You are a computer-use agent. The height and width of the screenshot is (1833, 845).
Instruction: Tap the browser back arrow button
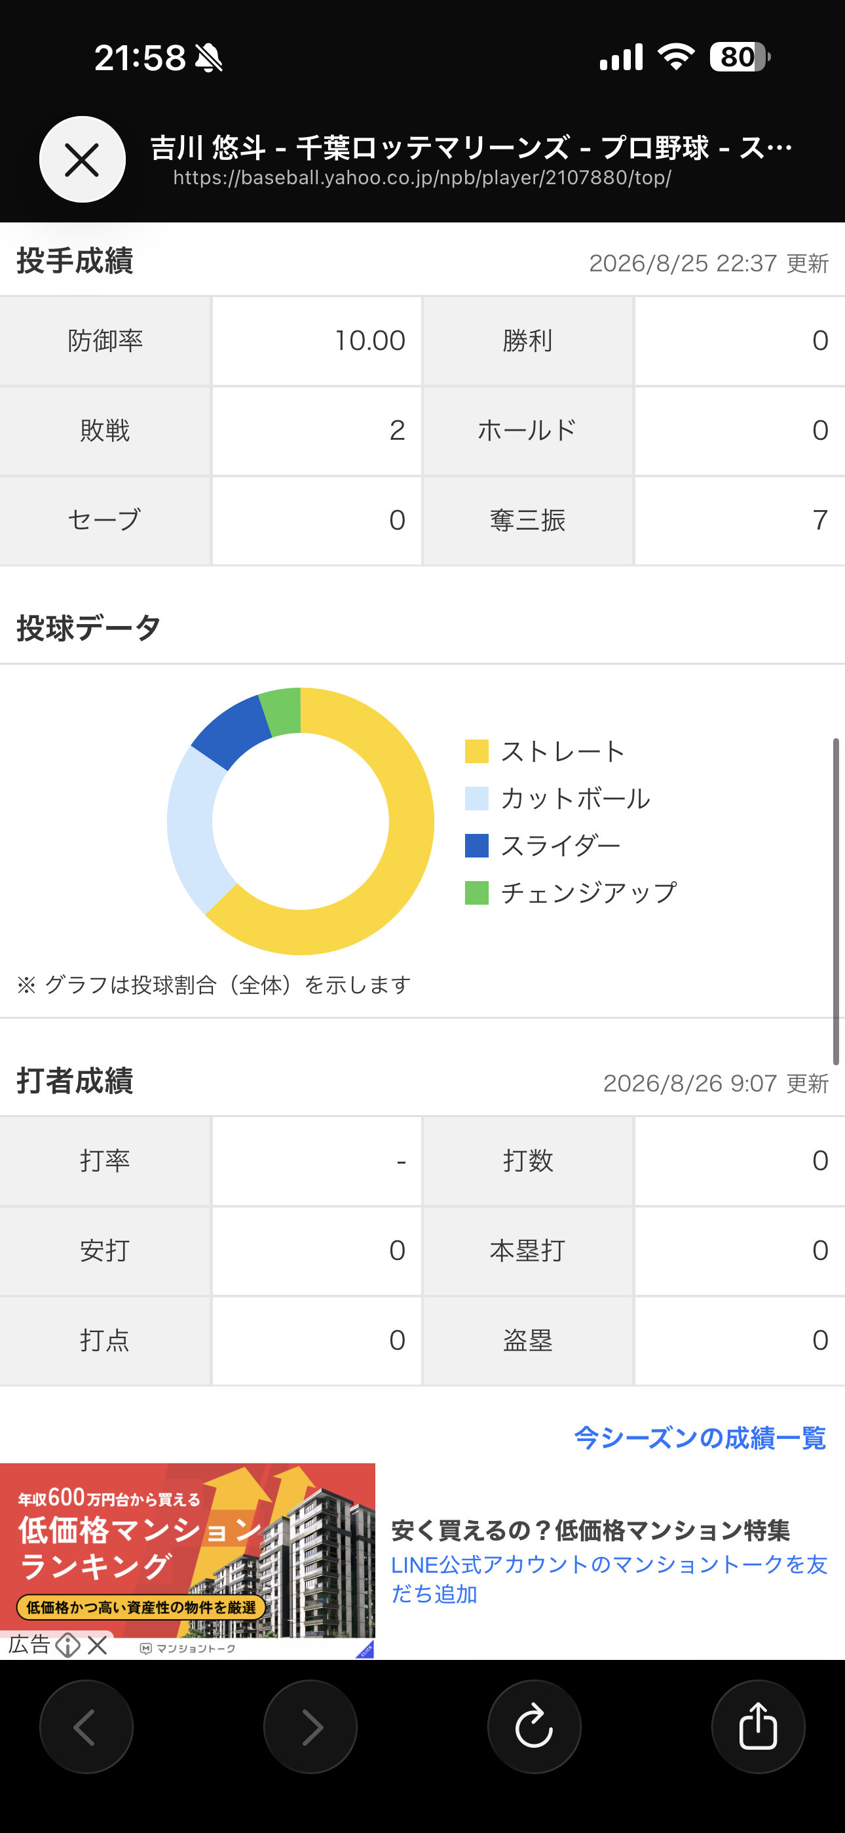coord(86,1727)
